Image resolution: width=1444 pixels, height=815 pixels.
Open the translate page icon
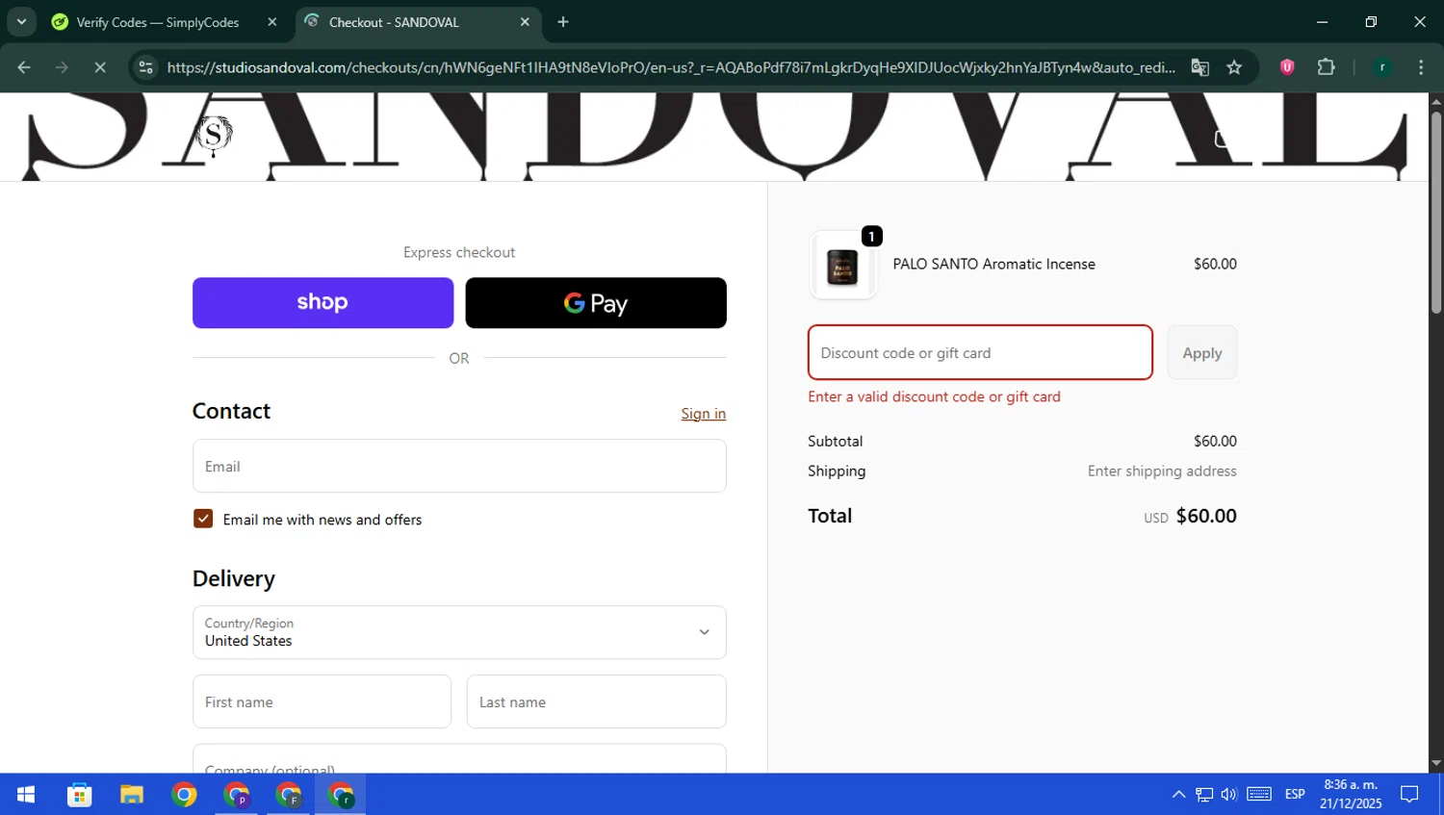[1199, 67]
